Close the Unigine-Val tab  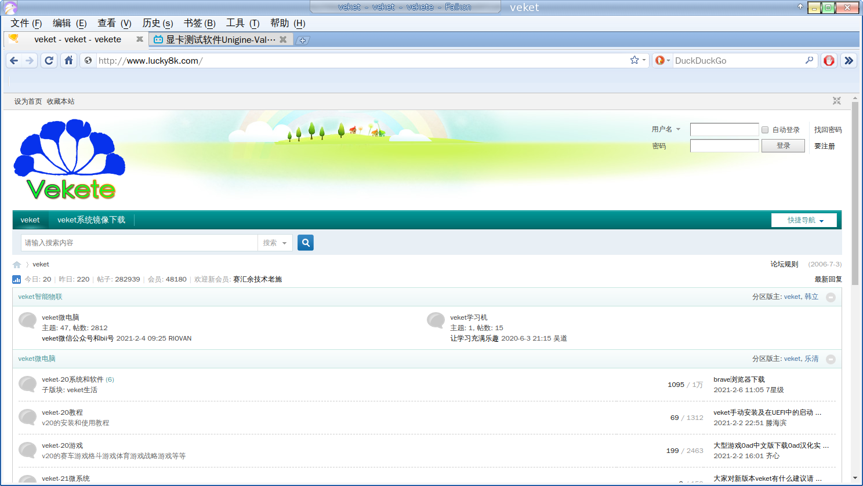(283, 39)
